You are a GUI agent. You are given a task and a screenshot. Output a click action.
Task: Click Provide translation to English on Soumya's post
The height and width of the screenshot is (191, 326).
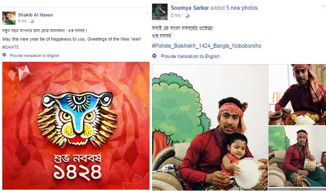click(x=190, y=56)
